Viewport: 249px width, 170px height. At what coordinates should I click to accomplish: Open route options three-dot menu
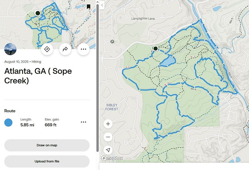[x=83, y=122]
